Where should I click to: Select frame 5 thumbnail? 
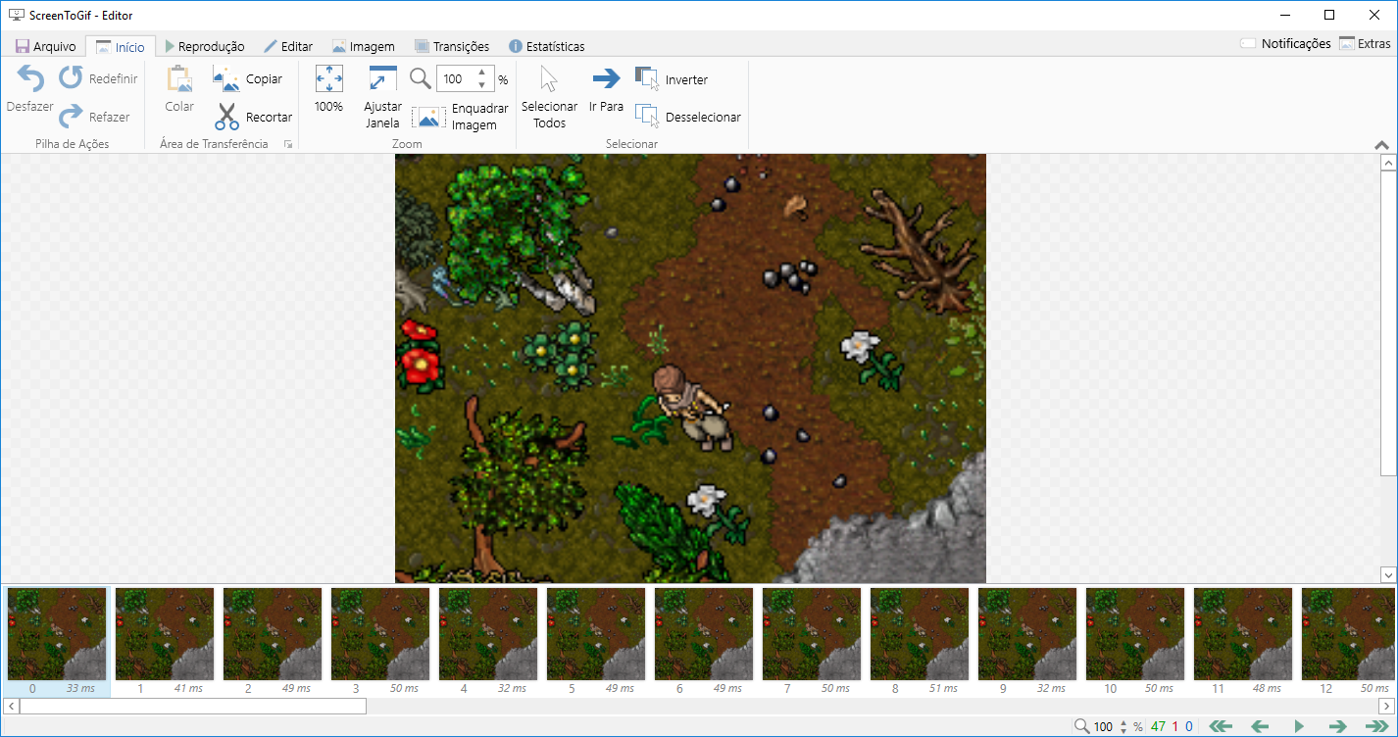point(596,634)
